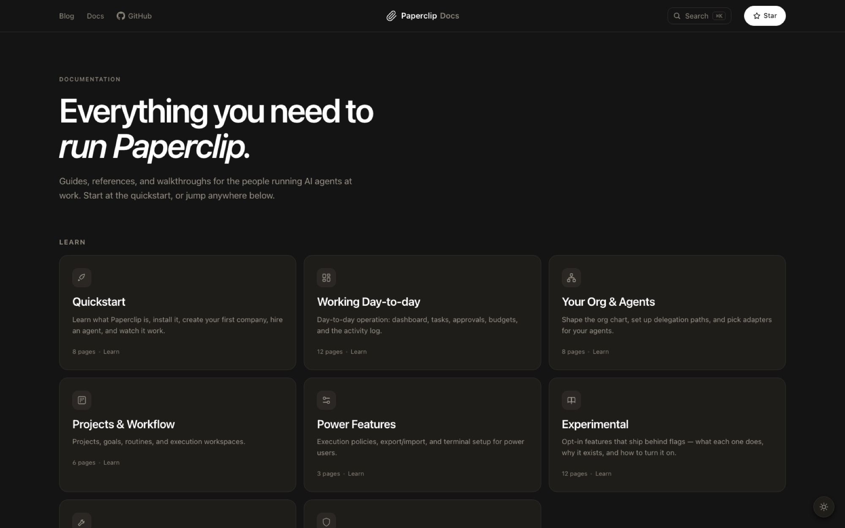Click the Quickstart description text

tap(177, 325)
